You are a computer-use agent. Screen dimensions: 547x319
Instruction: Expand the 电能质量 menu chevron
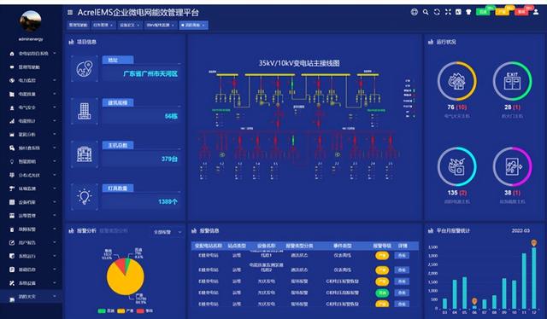point(55,94)
